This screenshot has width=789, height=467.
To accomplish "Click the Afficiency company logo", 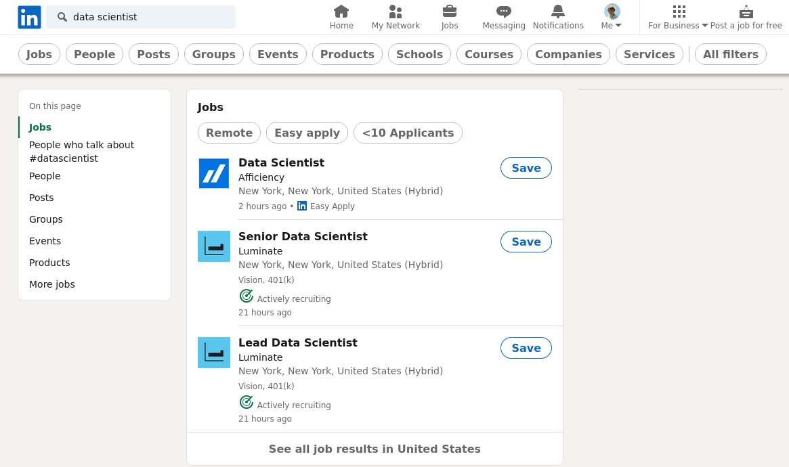I will [214, 173].
